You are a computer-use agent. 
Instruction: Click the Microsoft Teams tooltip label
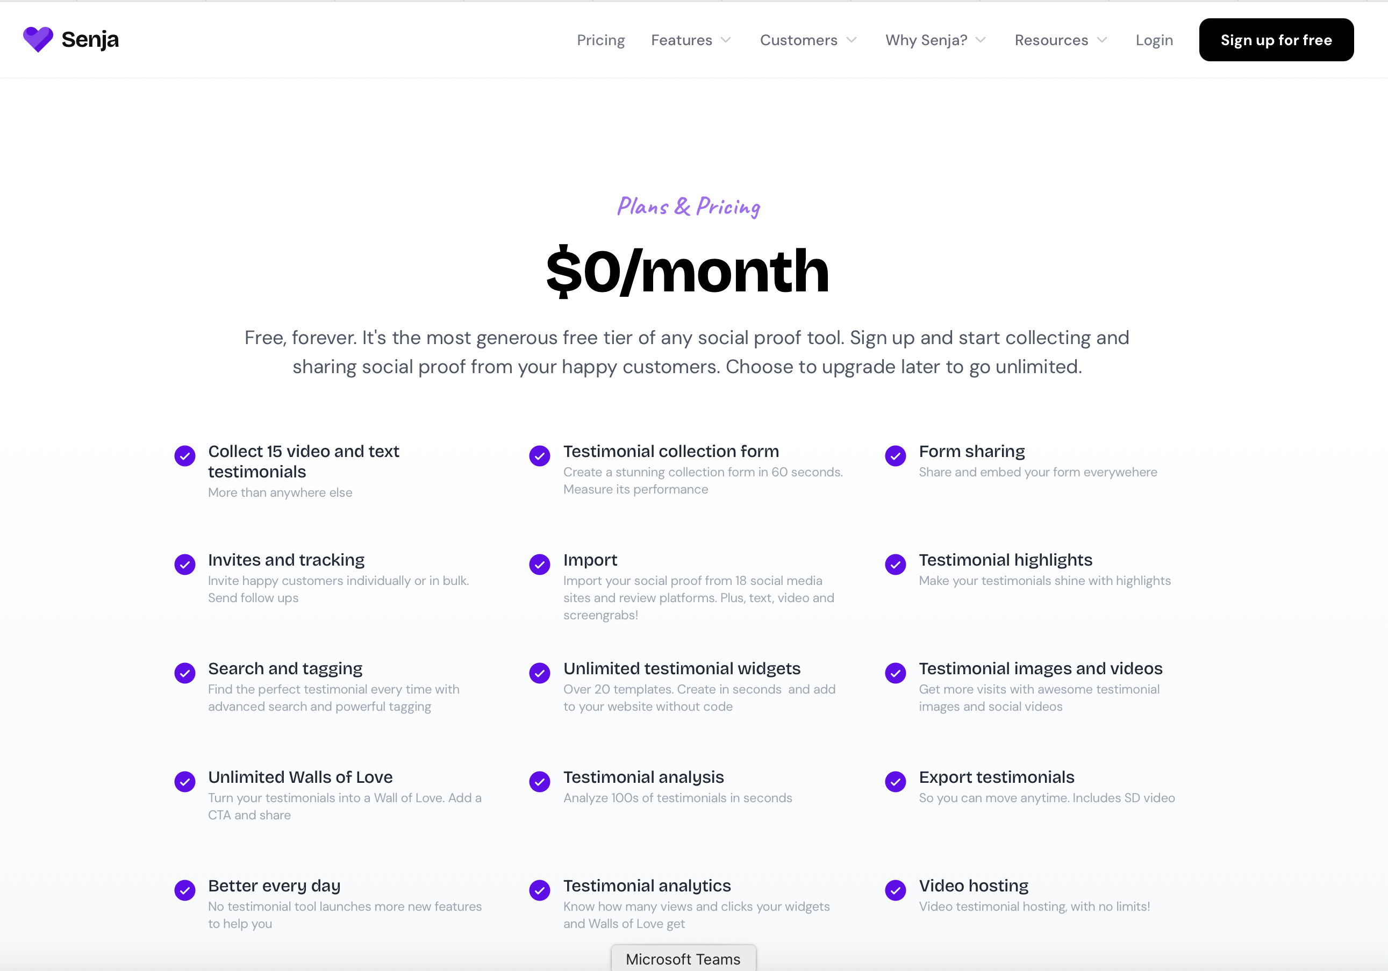(683, 959)
